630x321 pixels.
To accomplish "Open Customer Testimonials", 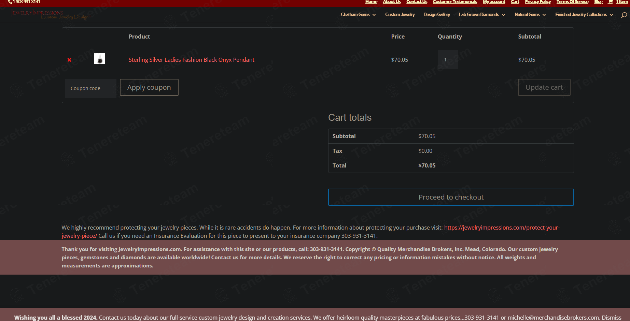I will tap(455, 2).
